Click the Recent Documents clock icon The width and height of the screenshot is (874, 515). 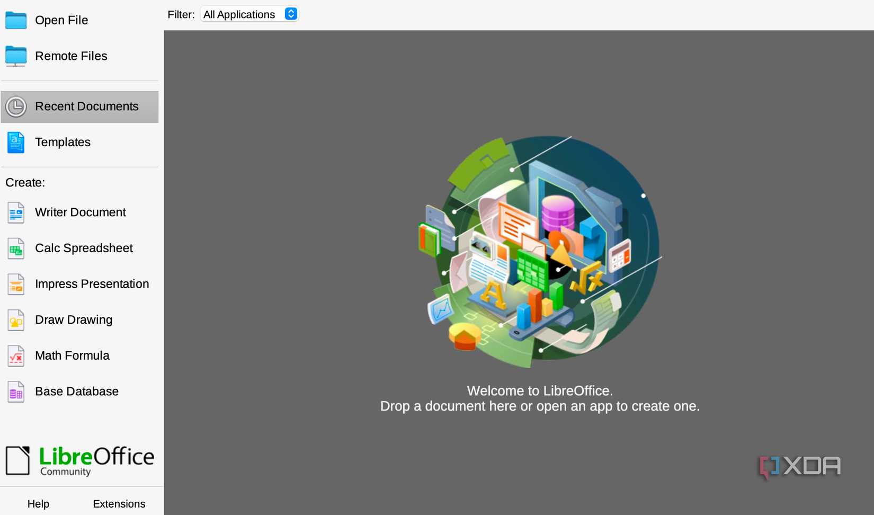(15, 106)
